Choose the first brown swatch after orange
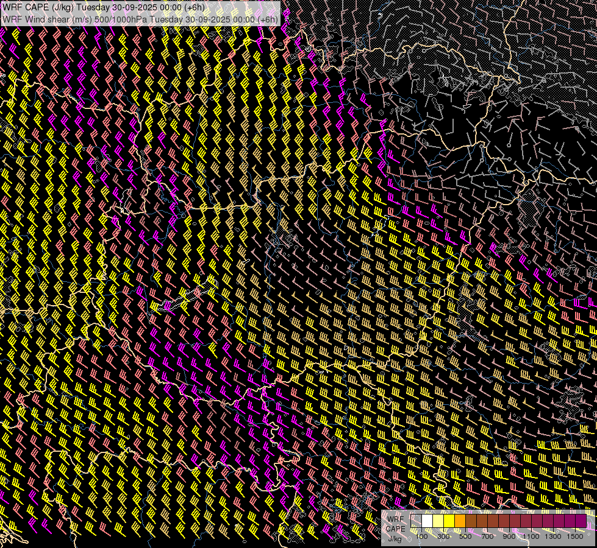The width and height of the screenshot is (597, 548). [471, 521]
